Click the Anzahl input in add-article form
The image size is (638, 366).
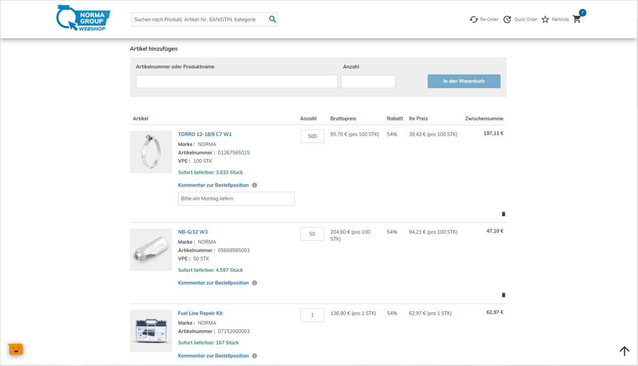click(x=368, y=81)
